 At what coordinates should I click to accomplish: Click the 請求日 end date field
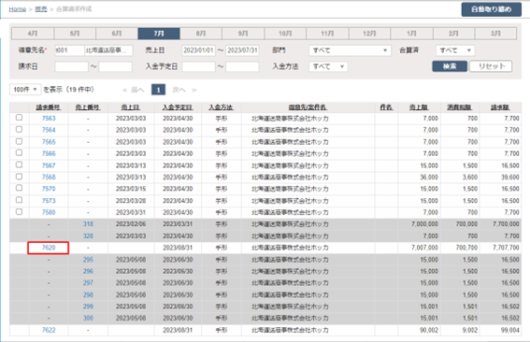[x=115, y=66]
